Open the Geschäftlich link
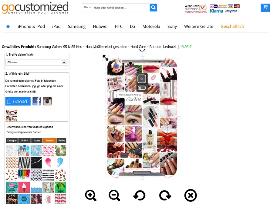Image resolution: width=273 pixels, height=204 pixels. 232,26
